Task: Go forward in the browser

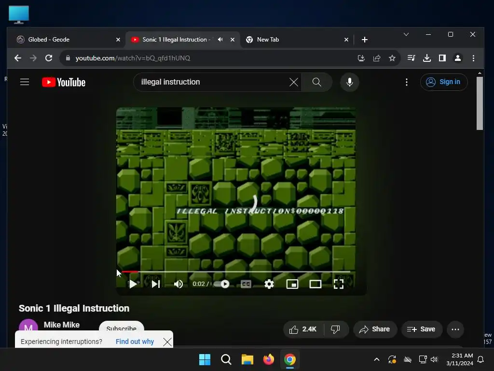Action: click(33, 58)
